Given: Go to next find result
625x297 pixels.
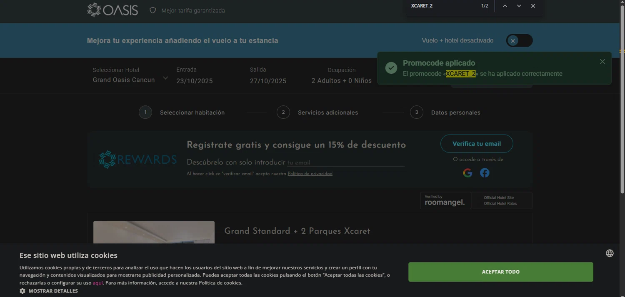Looking at the screenshot, I should 519,6.
